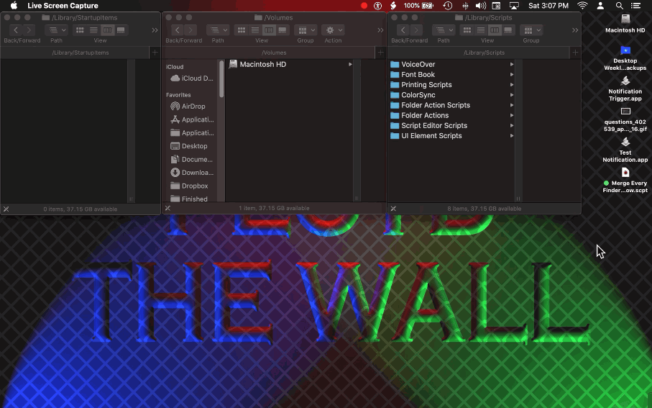Image resolution: width=652 pixels, height=408 pixels.
Task: Open Path dropdown in the /Volumes window
Action: 218,30
